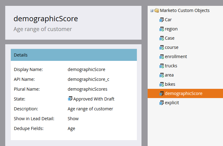Open the explicit custom object

172,103
